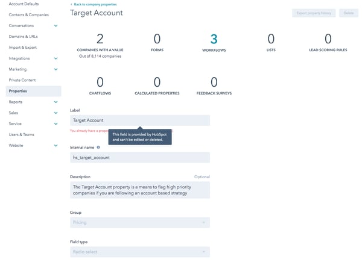Open Import & Export settings
Screen dimensions: 362x271
[23, 48]
